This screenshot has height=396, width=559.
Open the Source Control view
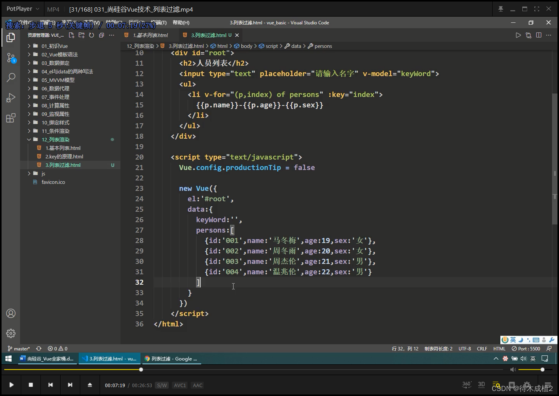[11, 58]
